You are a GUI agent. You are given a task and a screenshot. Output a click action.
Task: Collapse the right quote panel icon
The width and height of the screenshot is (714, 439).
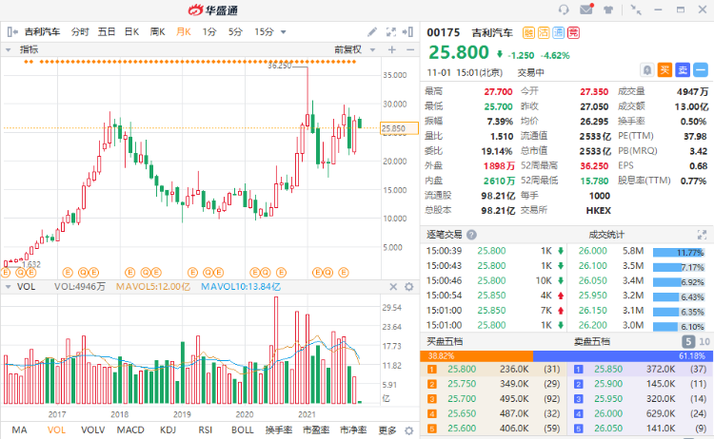[407, 31]
